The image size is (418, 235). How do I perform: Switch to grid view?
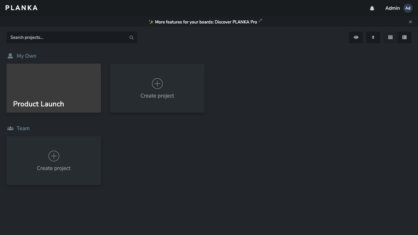[390, 38]
